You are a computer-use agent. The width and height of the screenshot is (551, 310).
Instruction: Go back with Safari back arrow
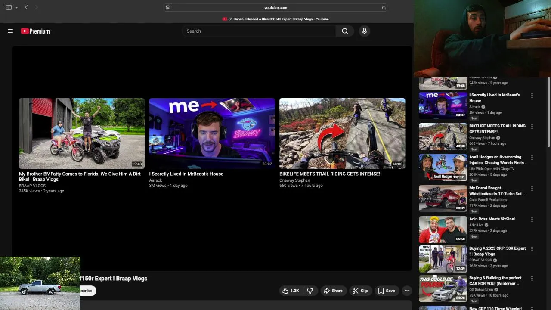(x=26, y=7)
